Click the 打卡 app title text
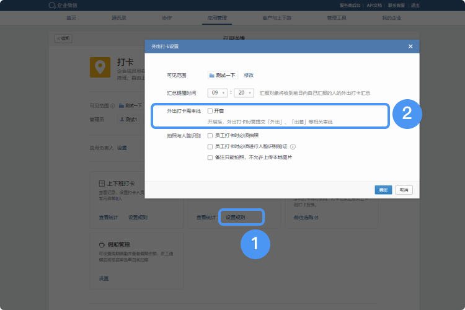This screenshot has width=465, height=310. 125,62
